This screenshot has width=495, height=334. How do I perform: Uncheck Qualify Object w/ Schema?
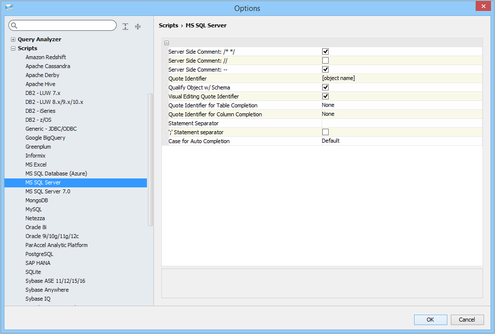(325, 87)
